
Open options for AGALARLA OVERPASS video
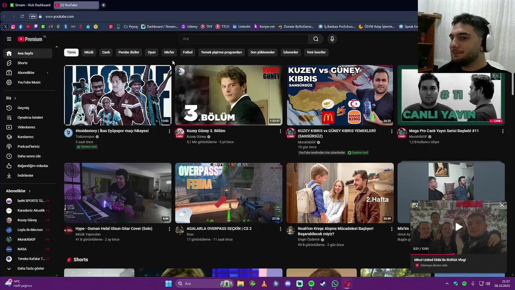pos(280,229)
